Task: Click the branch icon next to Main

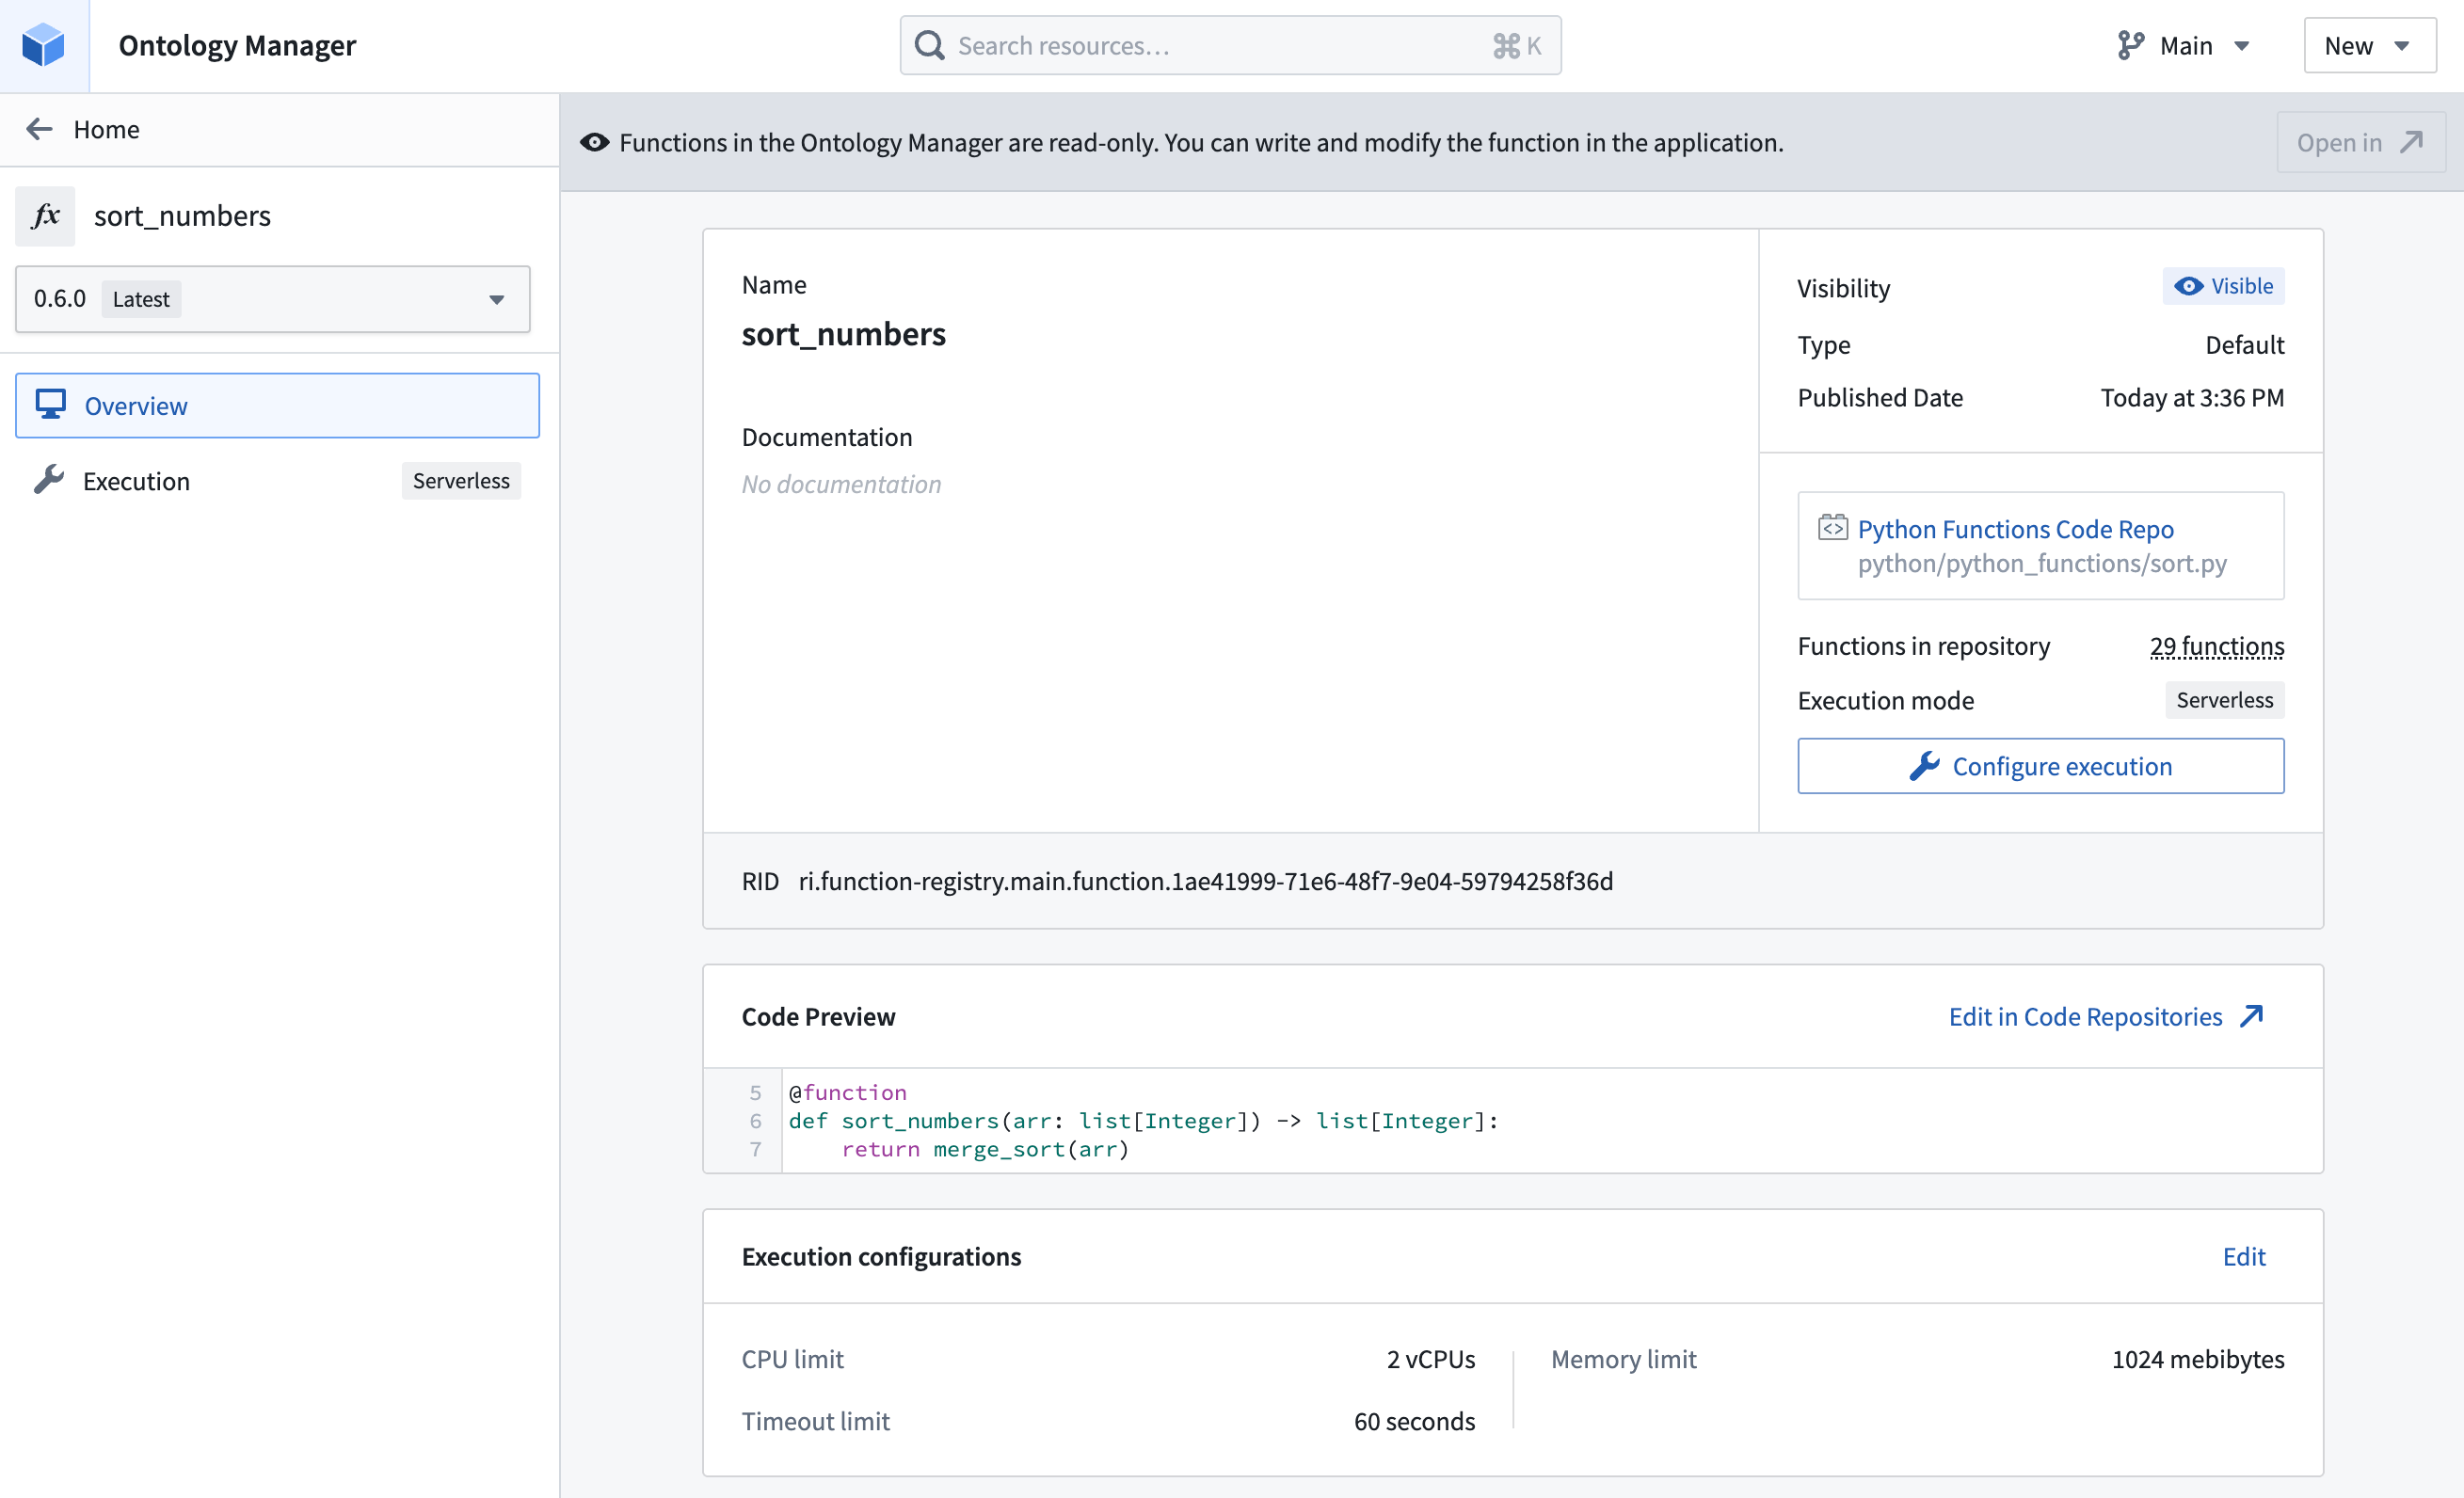Action: coord(2129,45)
